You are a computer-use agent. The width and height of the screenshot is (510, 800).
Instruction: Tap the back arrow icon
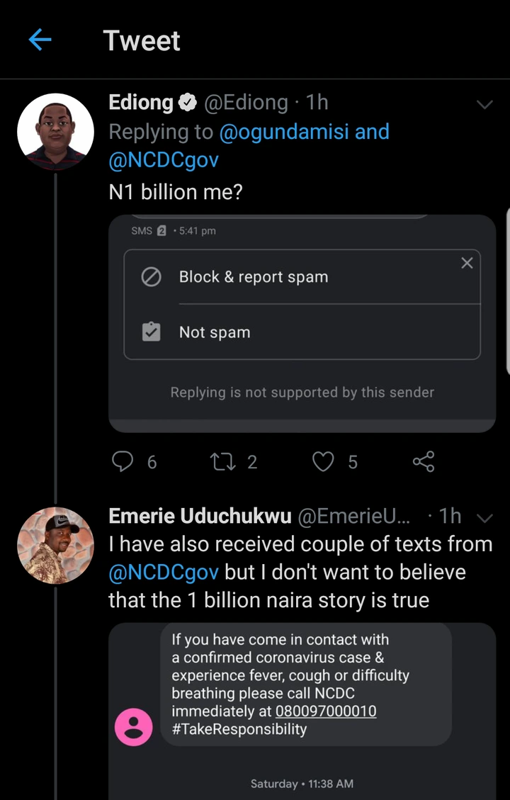tap(40, 40)
